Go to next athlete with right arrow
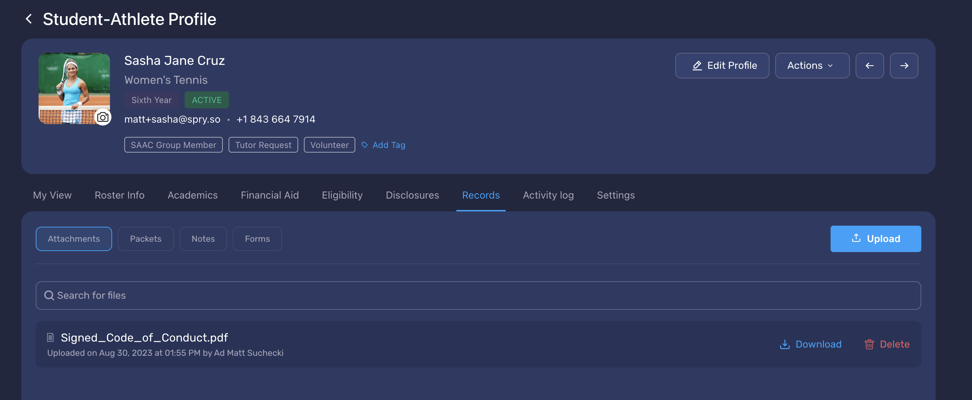 (904, 66)
